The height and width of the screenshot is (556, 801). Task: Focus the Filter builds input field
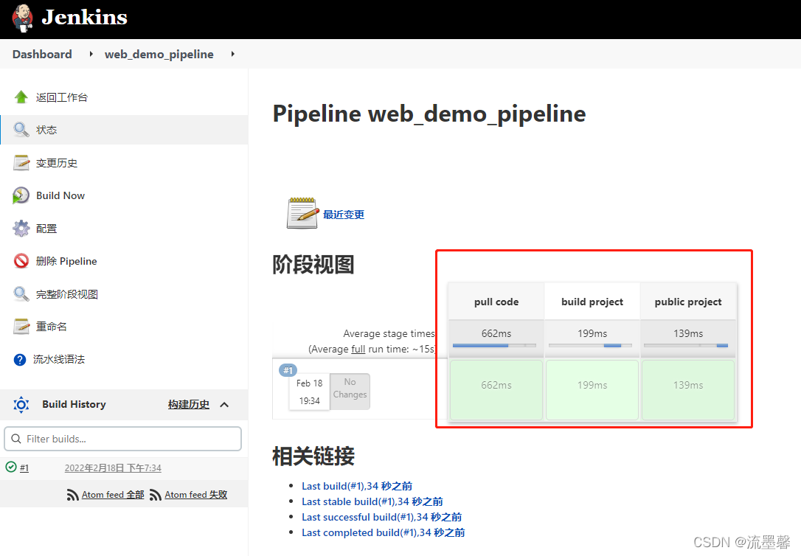point(122,439)
